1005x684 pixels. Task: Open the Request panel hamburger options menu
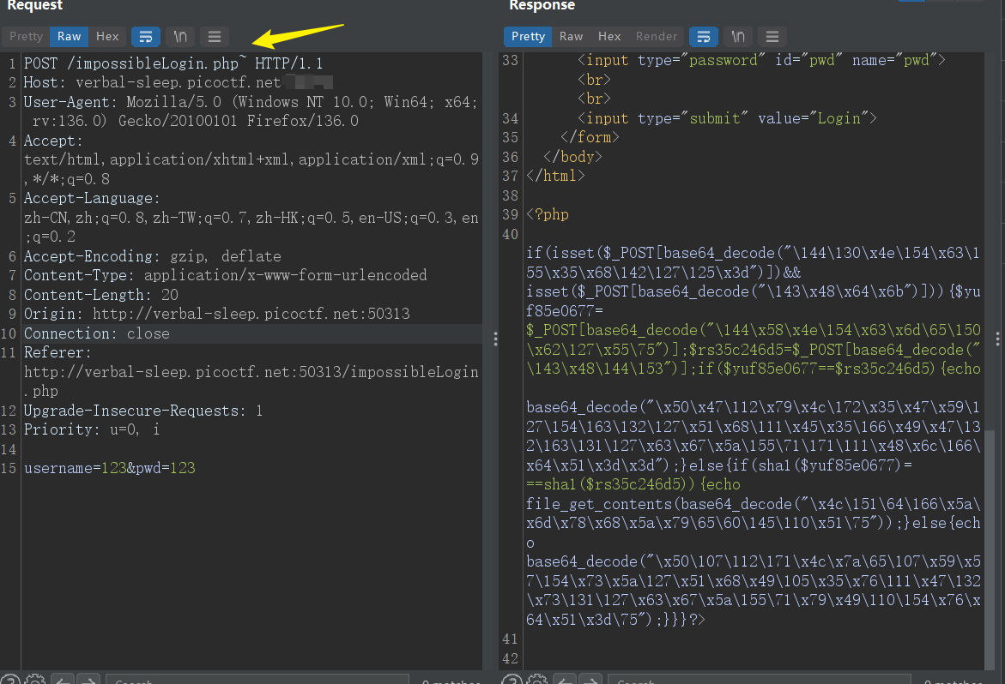215,37
